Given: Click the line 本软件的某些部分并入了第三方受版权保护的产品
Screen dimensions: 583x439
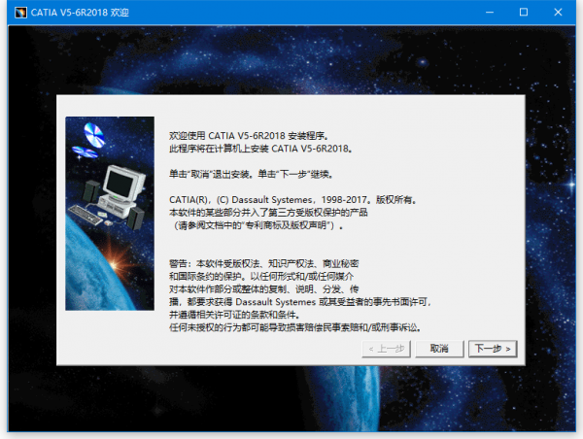Looking at the screenshot, I should (x=268, y=213).
